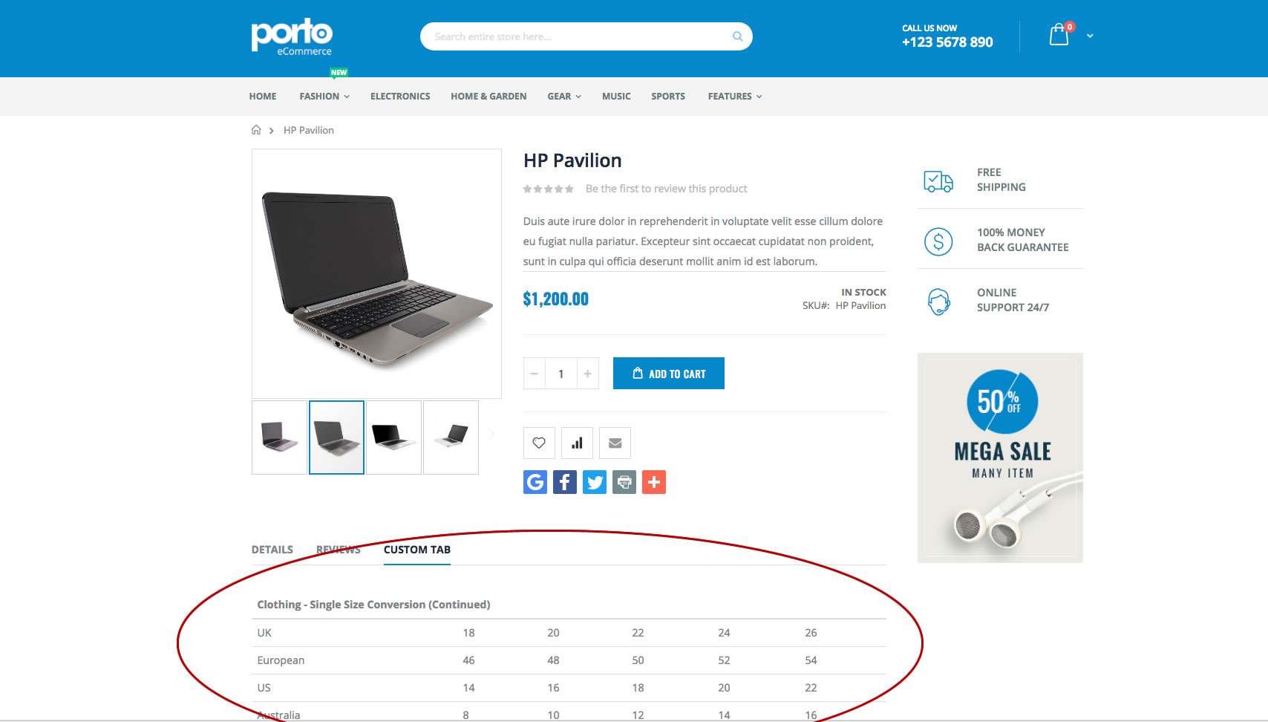The height and width of the screenshot is (722, 1268).
Task: Add product to wishlist via heart icon
Action: click(x=538, y=443)
